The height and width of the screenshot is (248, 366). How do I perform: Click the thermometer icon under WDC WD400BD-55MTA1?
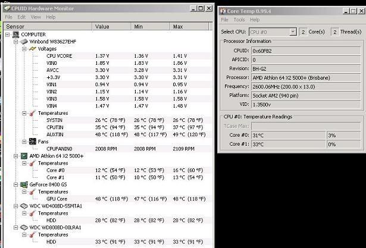[33, 214]
